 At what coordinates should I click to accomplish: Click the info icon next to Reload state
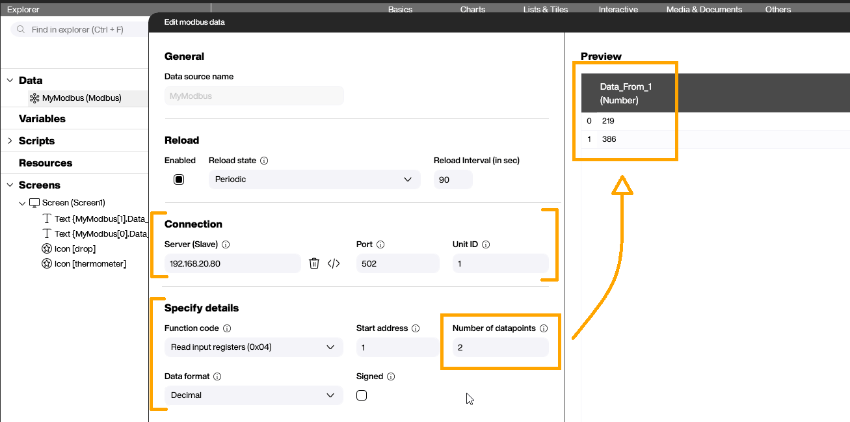click(264, 161)
